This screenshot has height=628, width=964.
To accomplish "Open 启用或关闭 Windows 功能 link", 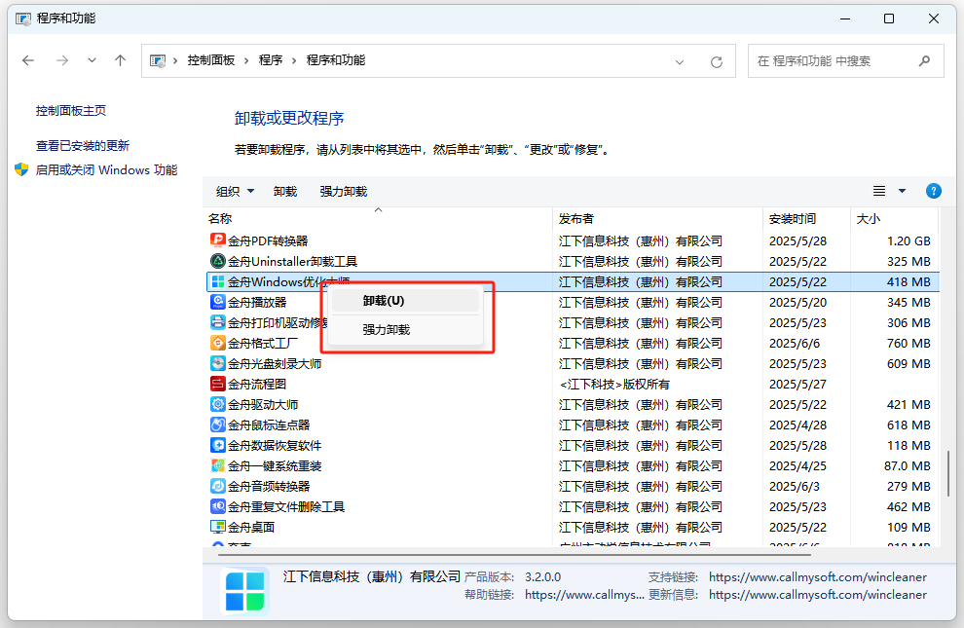I will [x=106, y=169].
